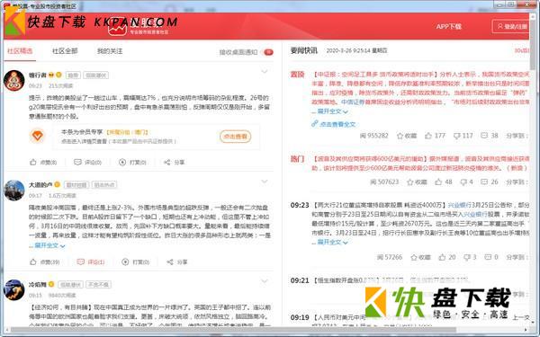The width and height of the screenshot is (540, 337).
Task: Like the 热门 news showing 48
Action: click(x=438, y=182)
